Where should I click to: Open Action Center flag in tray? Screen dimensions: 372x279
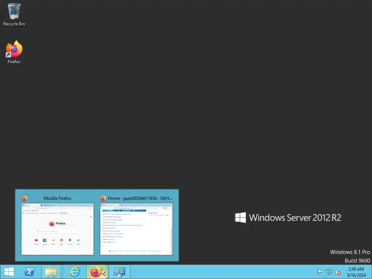click(320, 272)
